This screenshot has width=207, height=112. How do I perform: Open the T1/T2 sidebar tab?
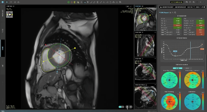coord(3,31)
